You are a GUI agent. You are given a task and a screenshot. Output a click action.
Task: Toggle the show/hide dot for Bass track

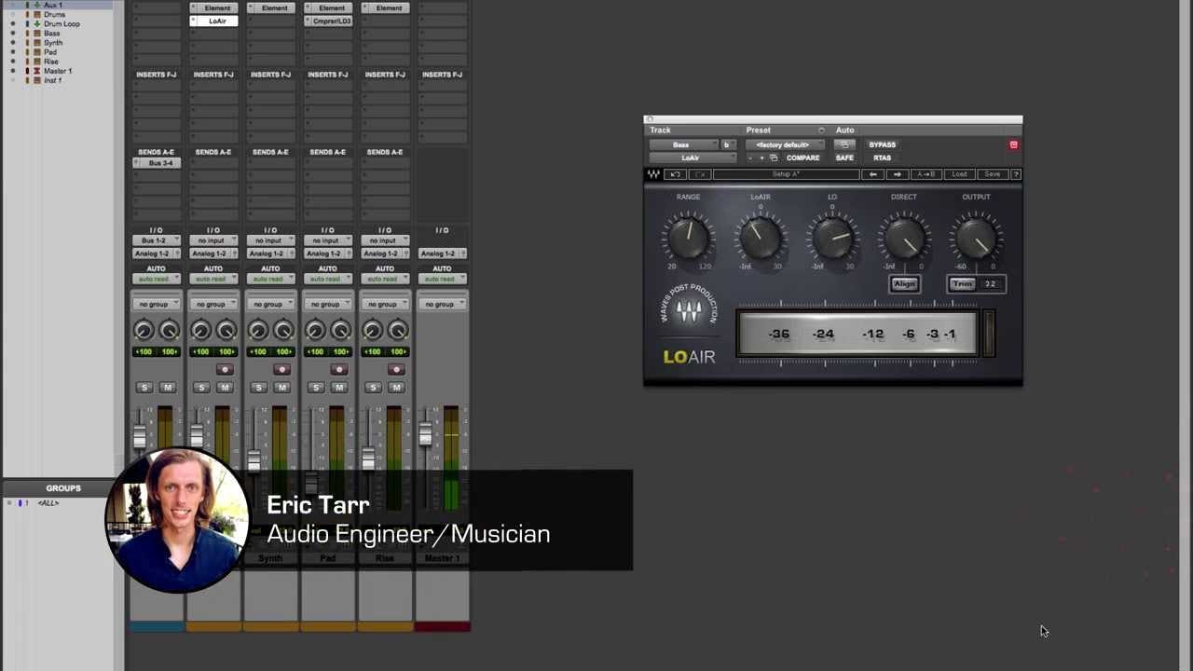tap(13, 34)
